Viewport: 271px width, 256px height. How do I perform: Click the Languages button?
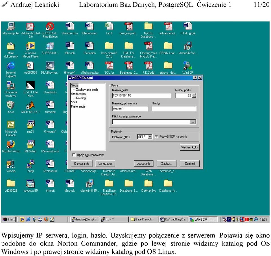(x=105, y=163)
